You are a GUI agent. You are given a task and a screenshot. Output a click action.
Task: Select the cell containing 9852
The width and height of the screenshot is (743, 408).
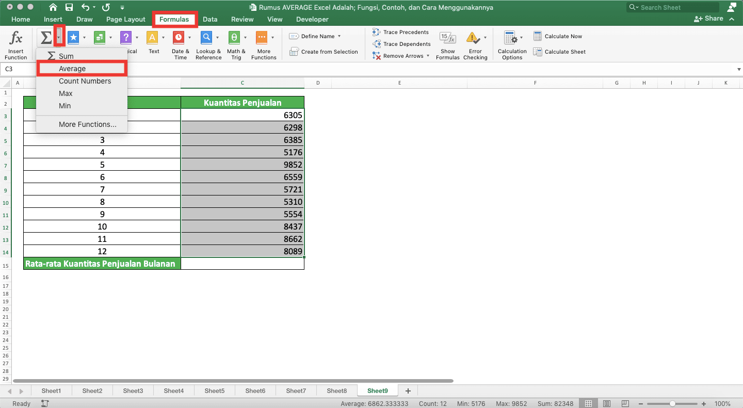[243, 165]
